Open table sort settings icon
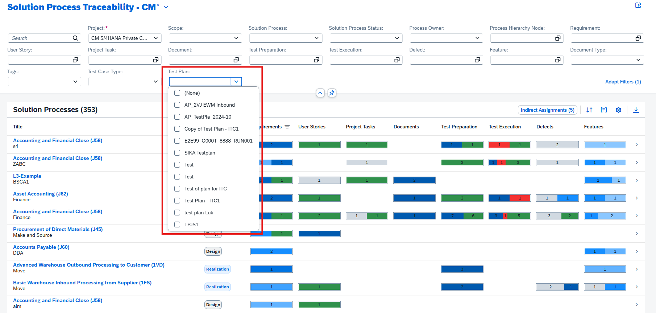656x313 pixels. pyautogui.click(x=589, y=110)
